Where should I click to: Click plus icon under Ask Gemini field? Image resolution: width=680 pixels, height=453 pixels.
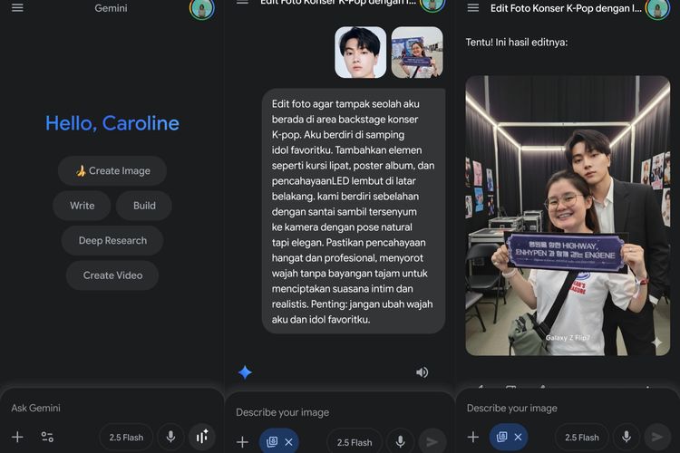pos(17,437)
